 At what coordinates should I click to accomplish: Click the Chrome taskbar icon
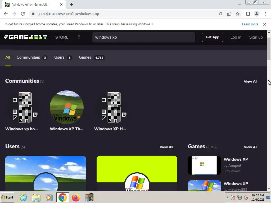(x=62, y=197)
